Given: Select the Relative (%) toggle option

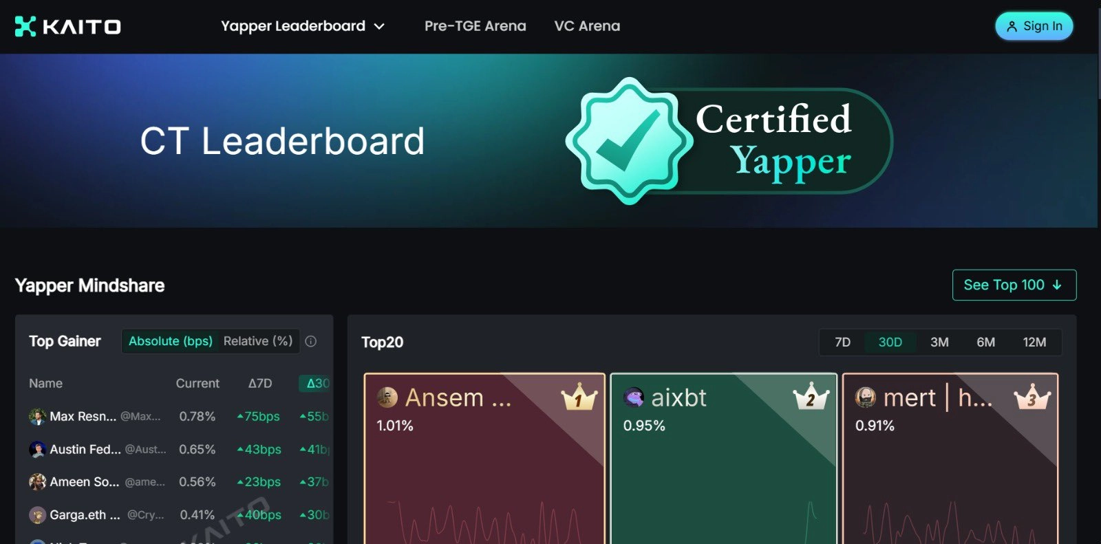Looking at the screenshot, I should click(x=258, y=341).
